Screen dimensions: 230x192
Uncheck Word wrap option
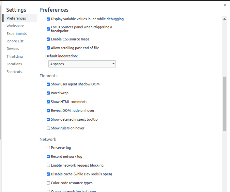[x=48, y=93]
